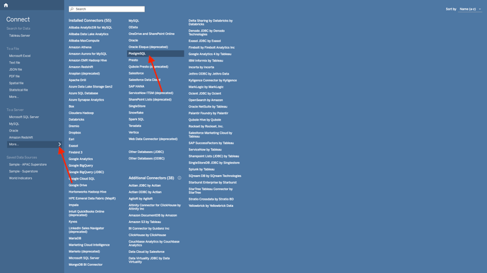The height and width of the screenshot is (273, 487).
Task: Choose the Databricks connector
Action: coord(77,119)
